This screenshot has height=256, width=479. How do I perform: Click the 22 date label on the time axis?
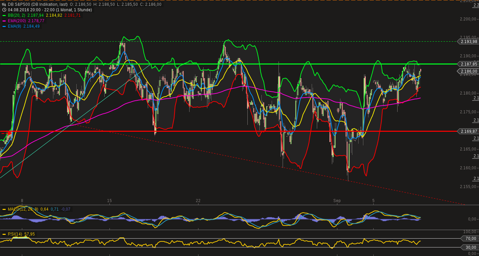pyautogui.click(x=198, y=201)
